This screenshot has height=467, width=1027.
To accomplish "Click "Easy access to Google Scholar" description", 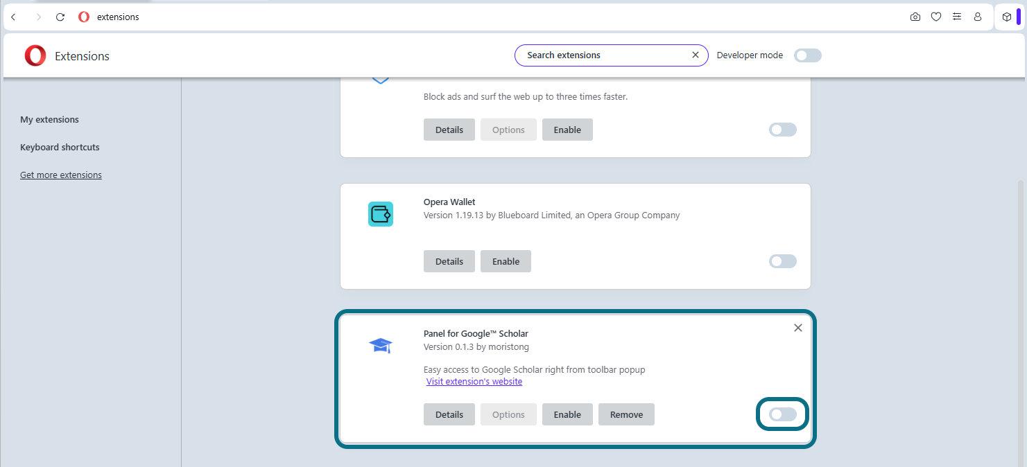I will click(x=534, y=370).
